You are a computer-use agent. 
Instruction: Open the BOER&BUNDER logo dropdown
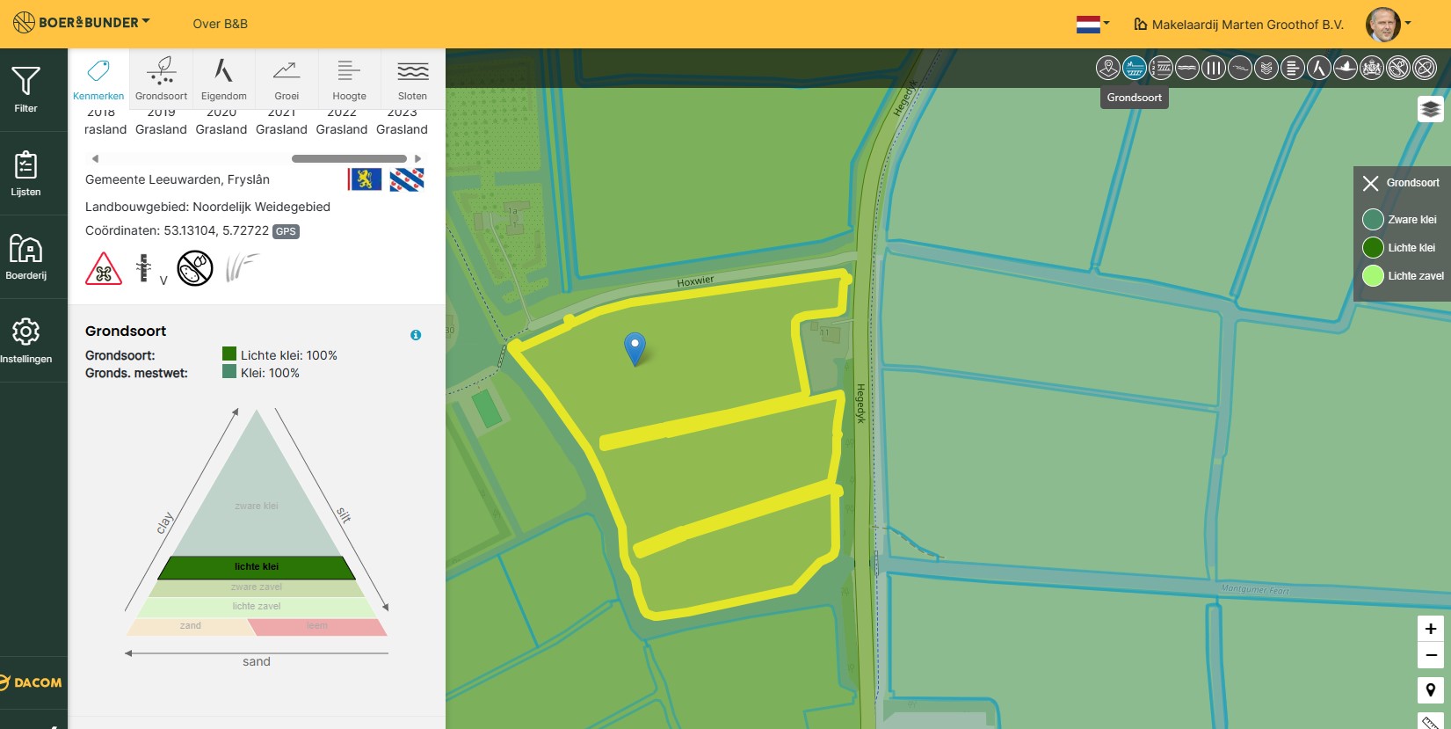click(x=82, y=23)
